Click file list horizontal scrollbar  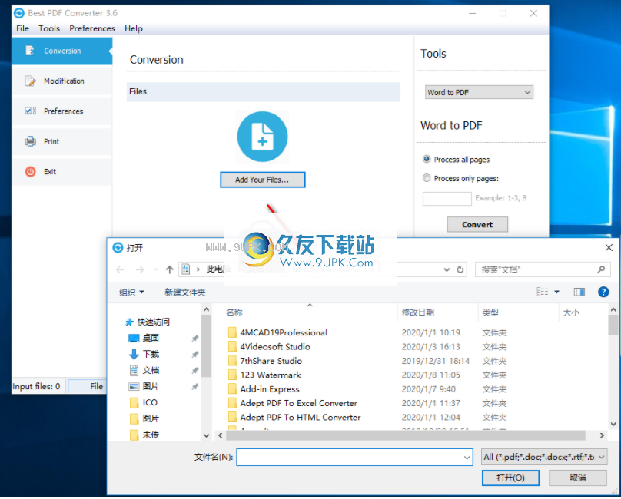coord(405,435)
